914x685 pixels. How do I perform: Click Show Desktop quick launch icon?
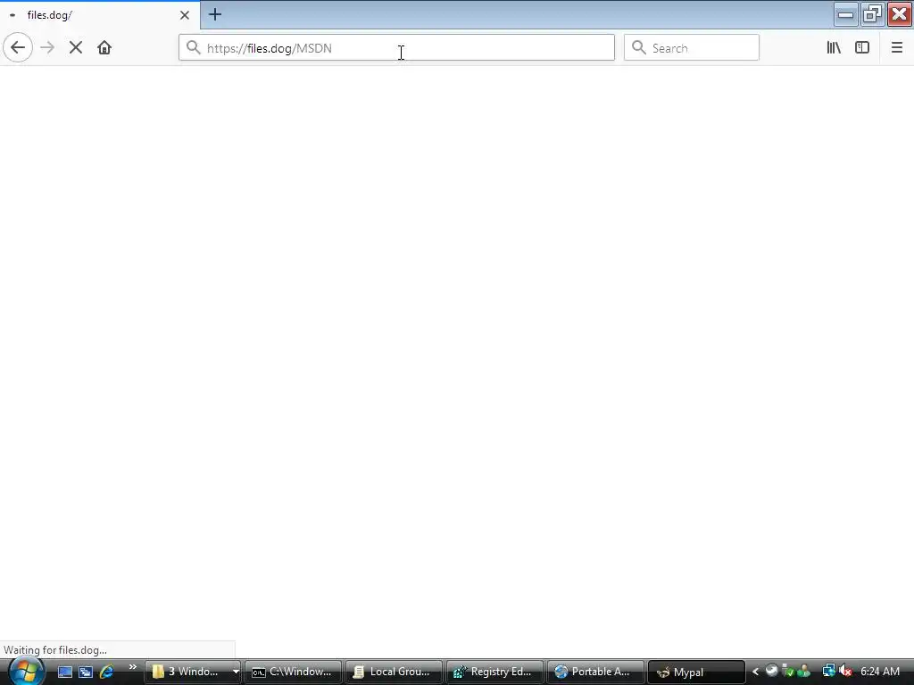tap(64, 672)
